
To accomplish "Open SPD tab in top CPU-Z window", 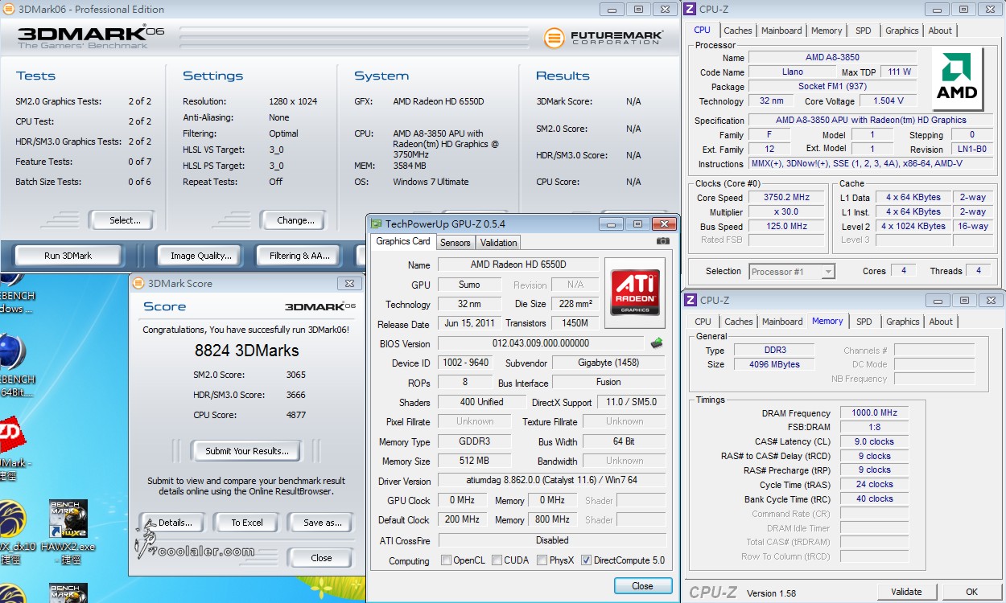I will click(864, 31).
